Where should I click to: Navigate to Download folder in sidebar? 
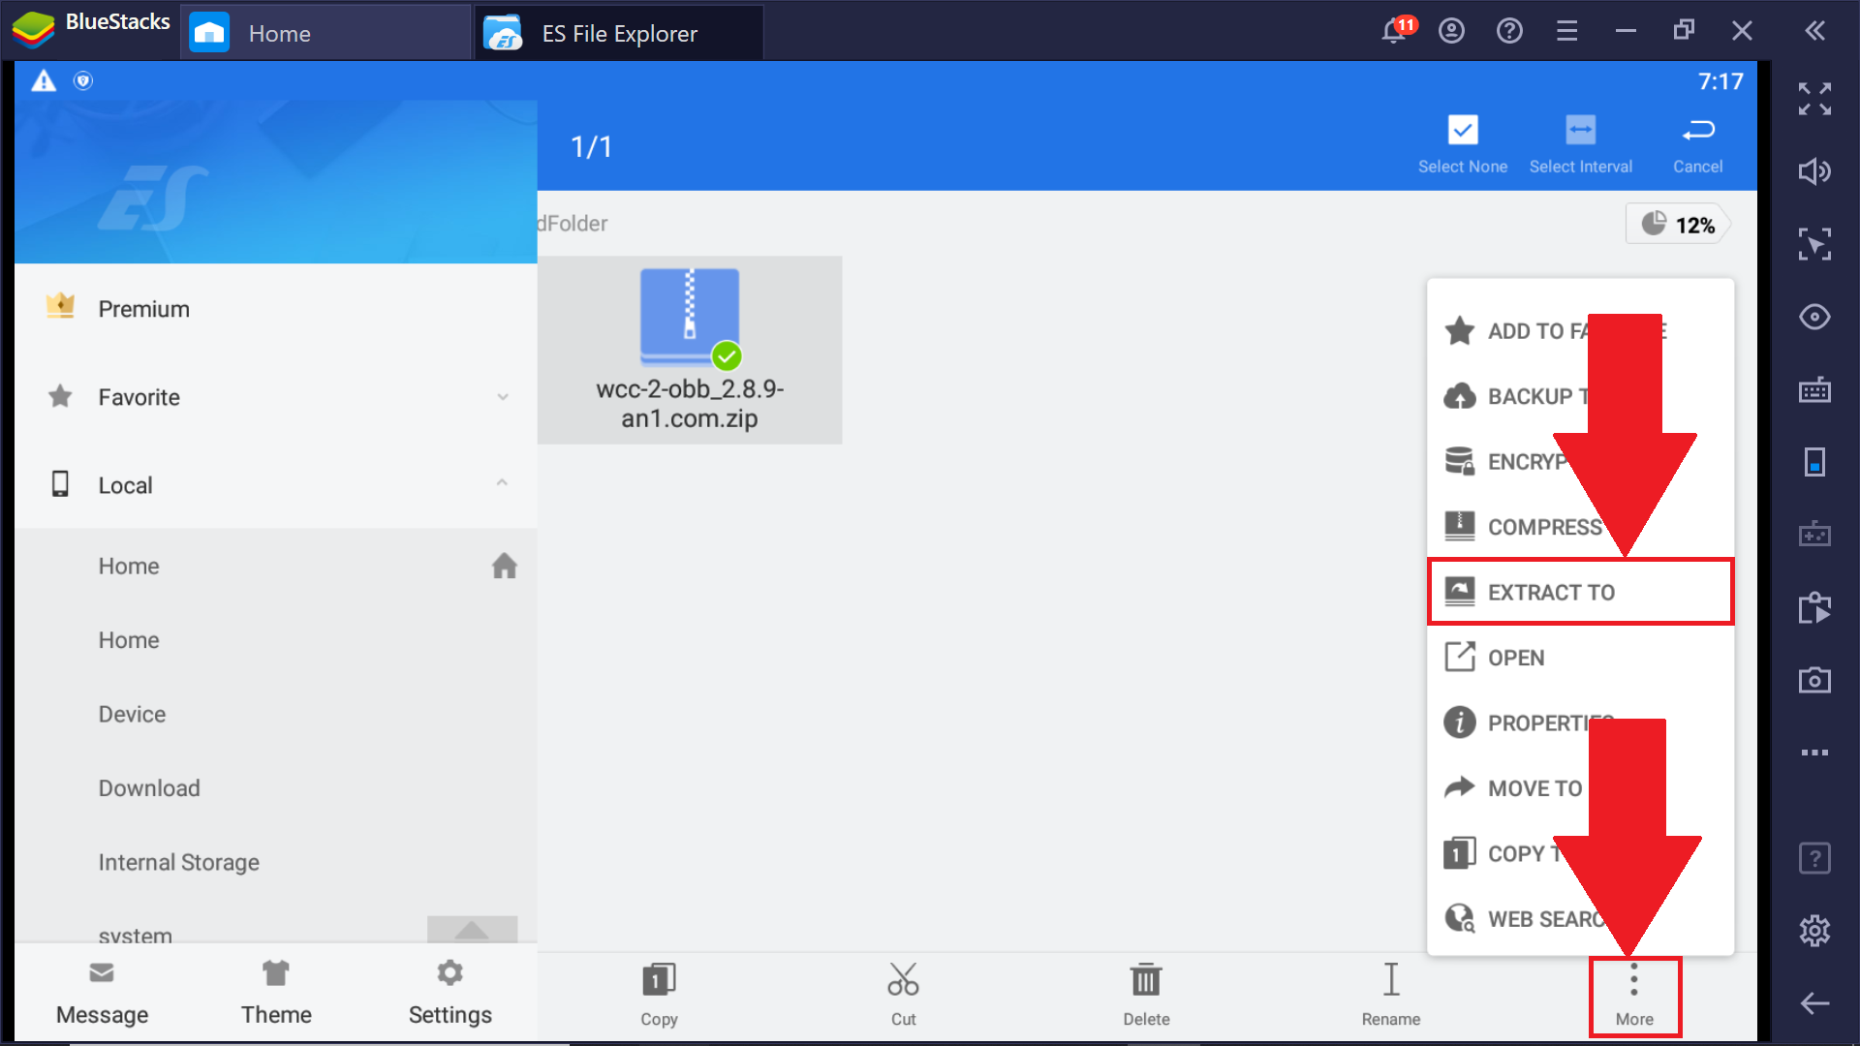(148, 786)
